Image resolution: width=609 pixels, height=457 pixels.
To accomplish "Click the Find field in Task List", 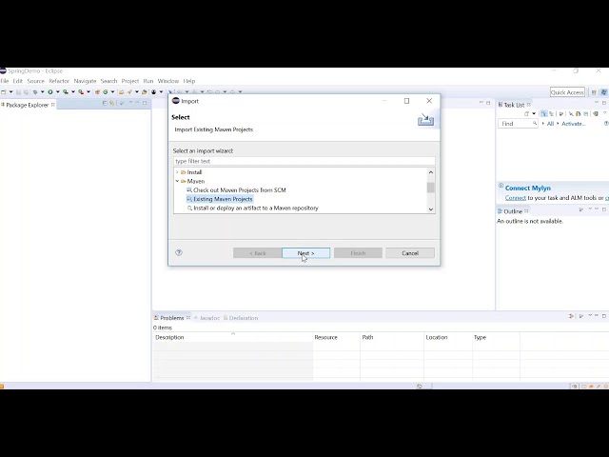I will 518,124.
